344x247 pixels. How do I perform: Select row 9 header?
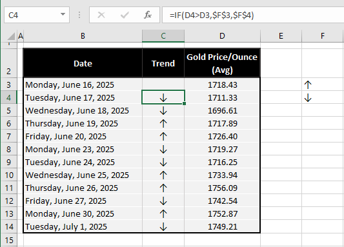pos(8,162)
